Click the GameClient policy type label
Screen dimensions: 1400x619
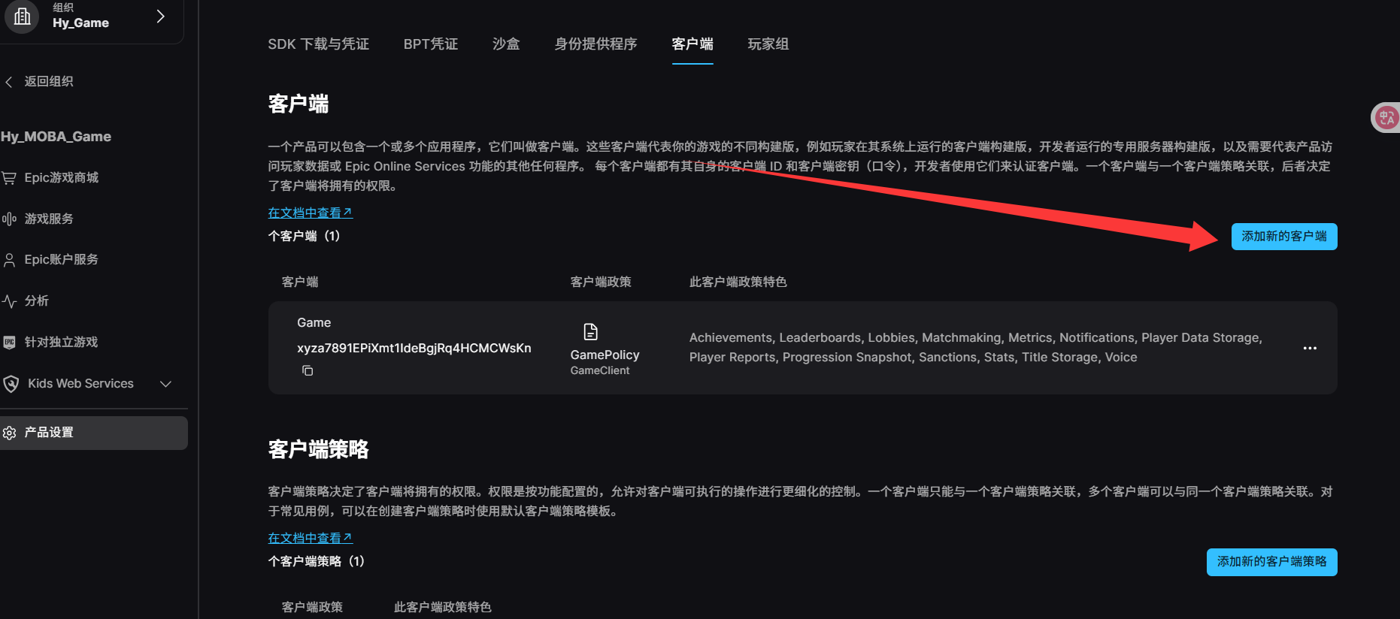click(x=600, y=371)
